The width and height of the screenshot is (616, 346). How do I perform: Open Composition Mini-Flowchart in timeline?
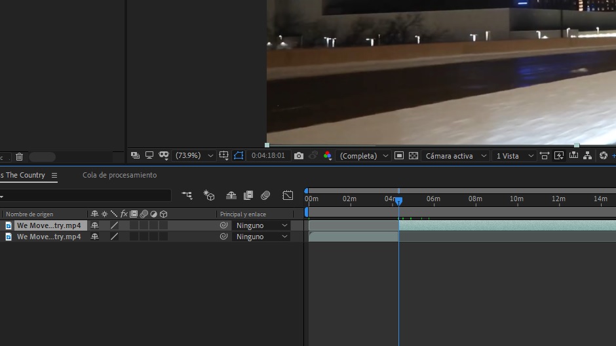click(x=187, y=195)
